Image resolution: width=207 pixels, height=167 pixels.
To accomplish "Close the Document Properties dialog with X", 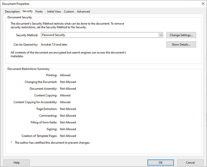I will click(203, 4).
